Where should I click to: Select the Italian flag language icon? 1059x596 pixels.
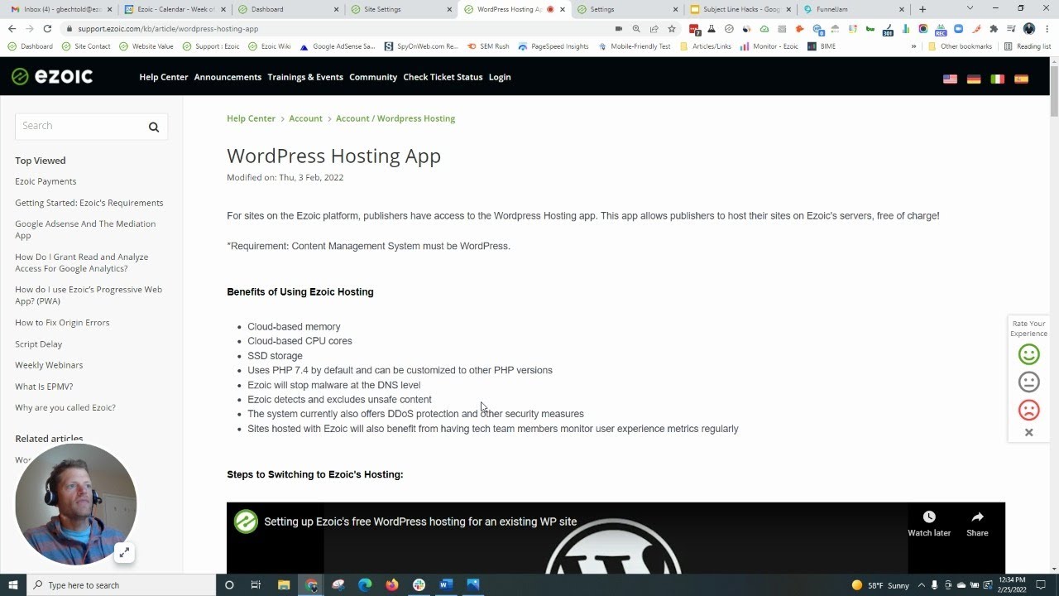pyautogui.click(x=998, y=79)
